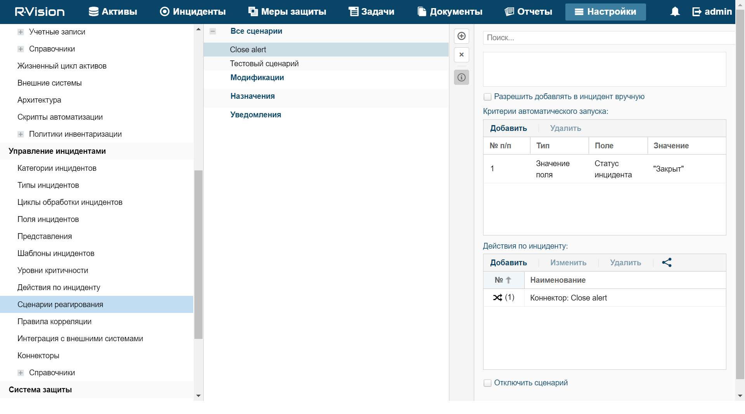Click the share icon in actions toolbar
745x414 pixels.
tap(667, 263)
